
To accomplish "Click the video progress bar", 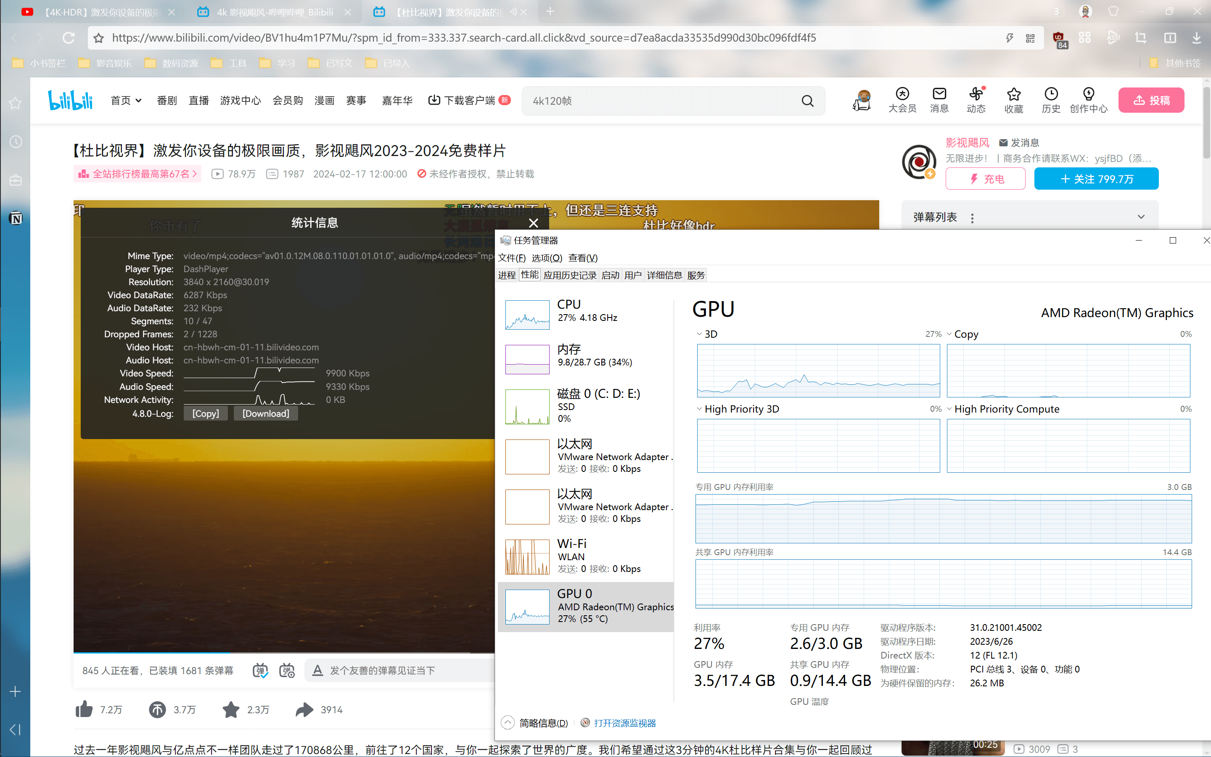I will pos(280,653).
